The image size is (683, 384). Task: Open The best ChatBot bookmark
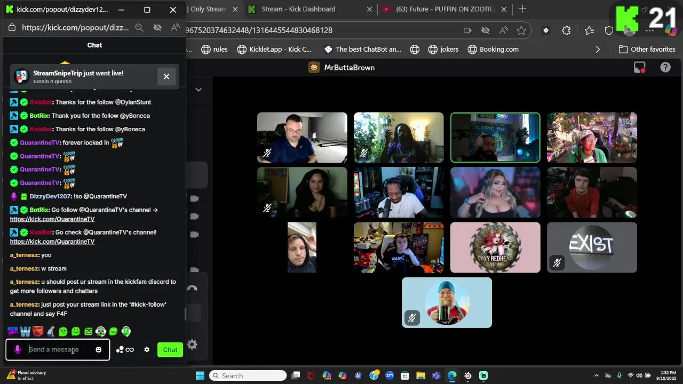point(362,49)
